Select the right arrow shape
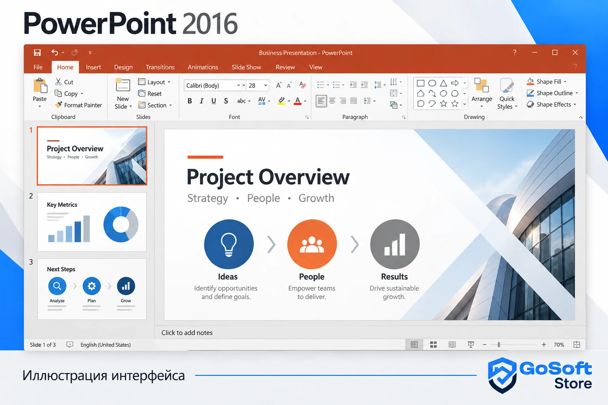 pyautogui.click(x=455, y=83)
